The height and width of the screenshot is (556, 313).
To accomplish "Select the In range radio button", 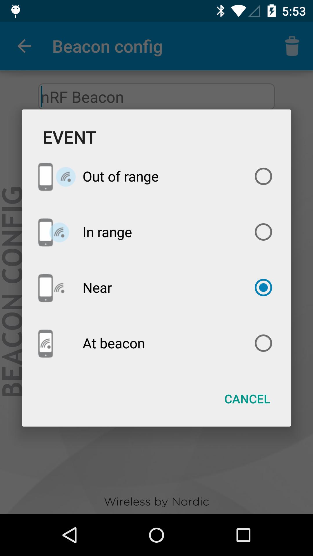I will coord(263,232).
